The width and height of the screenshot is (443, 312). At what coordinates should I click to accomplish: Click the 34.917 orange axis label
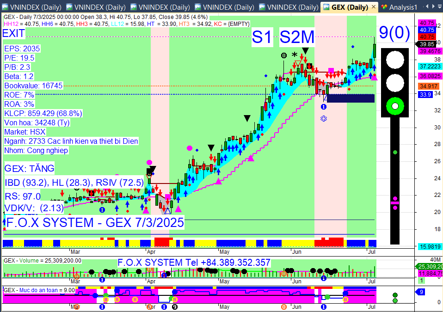coord(429,86)
